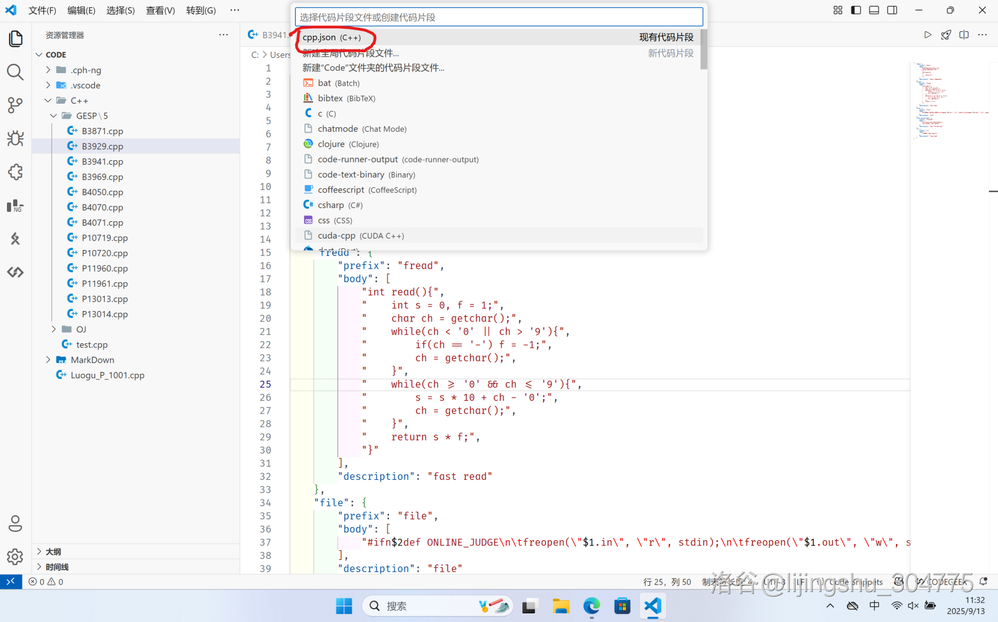Expand the OJ folder
Image resolution: width=998 pixels, height=622 pixels.
[135, 329]
